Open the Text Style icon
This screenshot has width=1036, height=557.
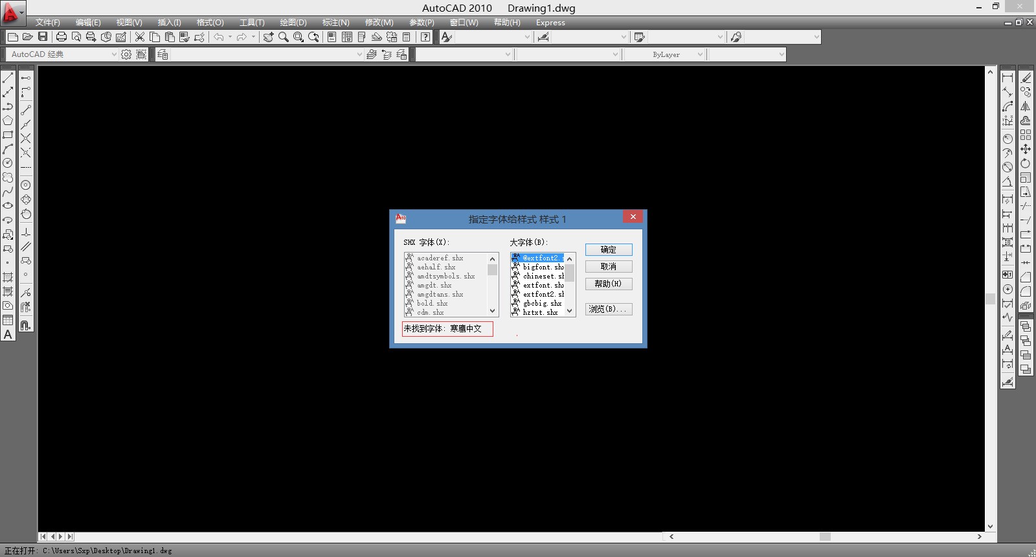[x=446, y=37]
